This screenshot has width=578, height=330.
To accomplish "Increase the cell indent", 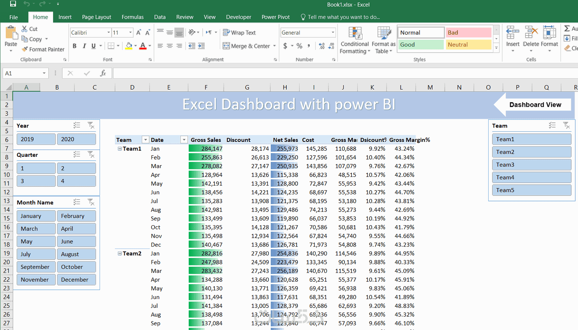I will tap(202, 46).
